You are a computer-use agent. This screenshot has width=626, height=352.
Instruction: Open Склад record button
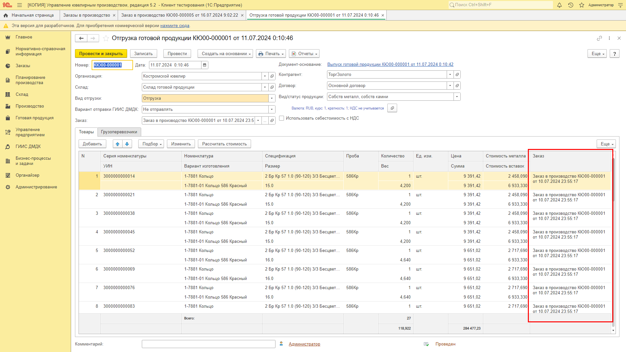pyautogui.click(x=272, y=87)
